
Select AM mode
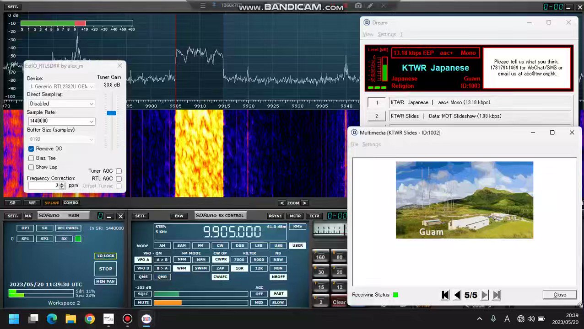(162, 246)
